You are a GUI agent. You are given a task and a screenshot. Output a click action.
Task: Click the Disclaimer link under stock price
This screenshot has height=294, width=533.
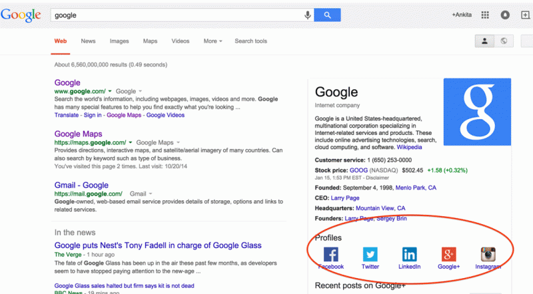[x=377, y=178]
